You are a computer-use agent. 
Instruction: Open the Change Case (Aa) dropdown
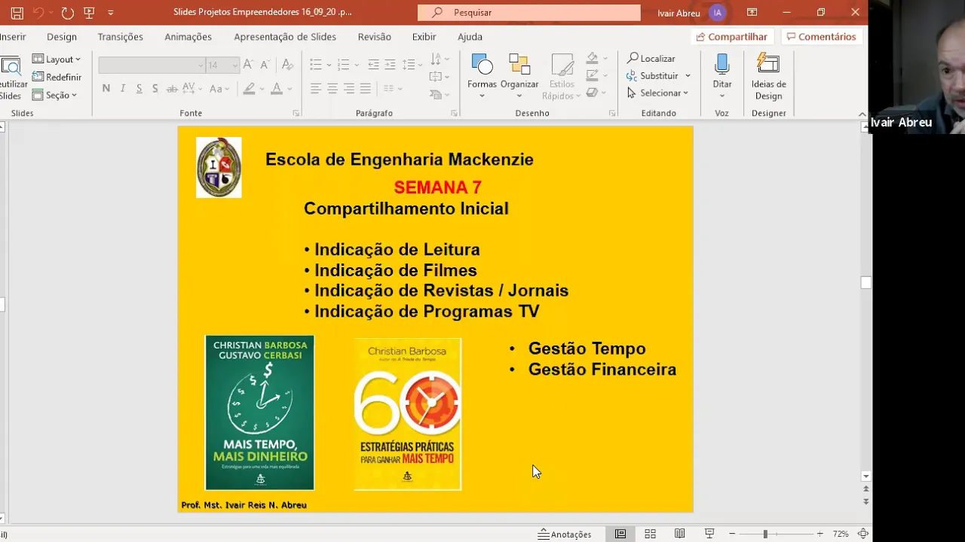tap(219, 89)
